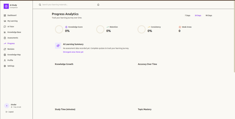Viewport: 235px width, 119px height.
Task: Click the Weak Areas alert icon
Action: pos(180,27)
